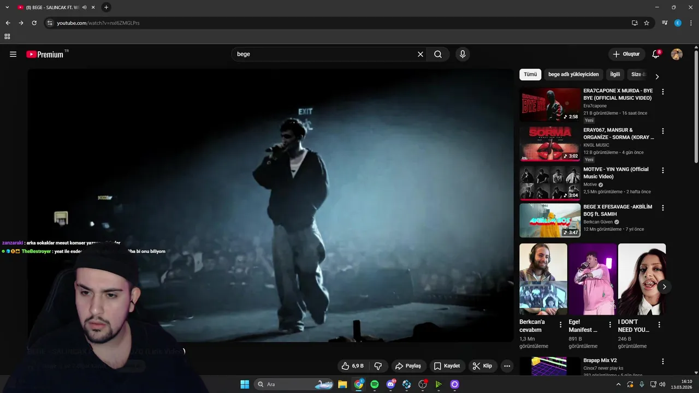Open Discord from the taskbar
The height and width of the screenshot is (393, 699).
[390, 384]
